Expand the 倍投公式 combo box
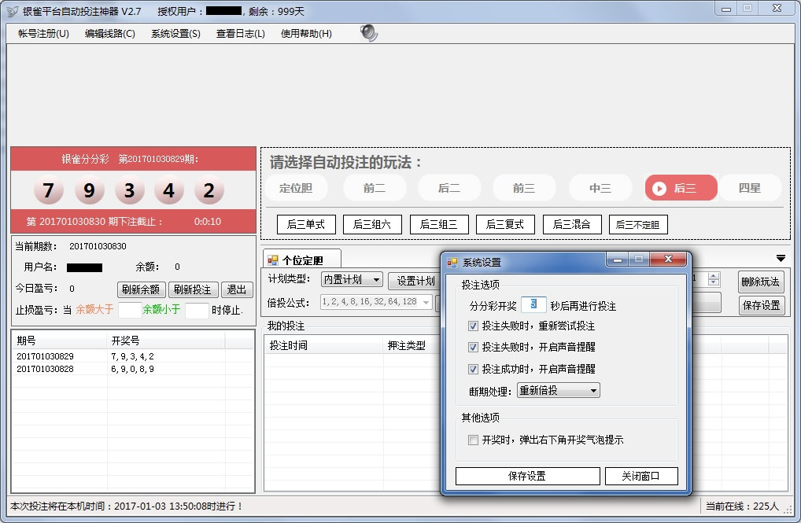The height and width of the screenshot is (523, 801). [426, 302]
